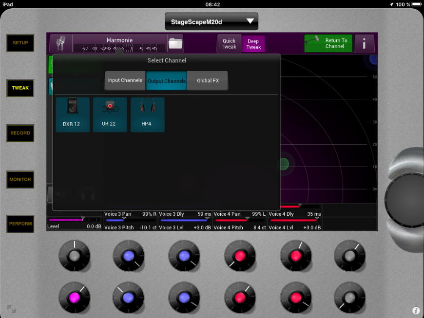Click the fullscreen arrows icon

11,309
